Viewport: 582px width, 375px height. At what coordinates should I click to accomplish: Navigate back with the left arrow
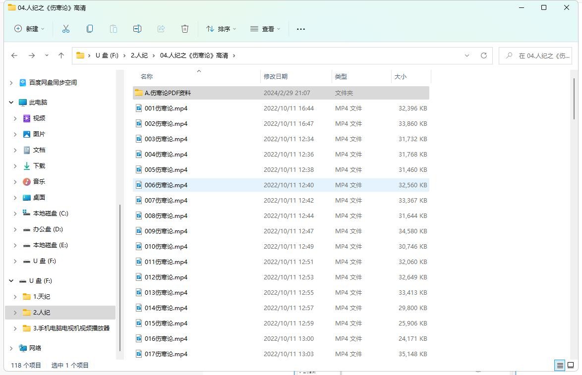[14, 55]
